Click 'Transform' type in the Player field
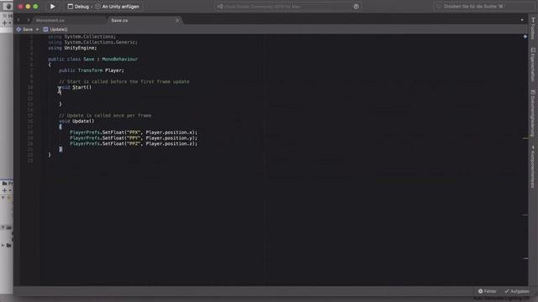The height and width of the screenshot is (302, 538). (x=90, y=70)
